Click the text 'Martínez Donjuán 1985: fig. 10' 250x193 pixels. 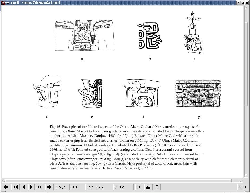(103, 136)
